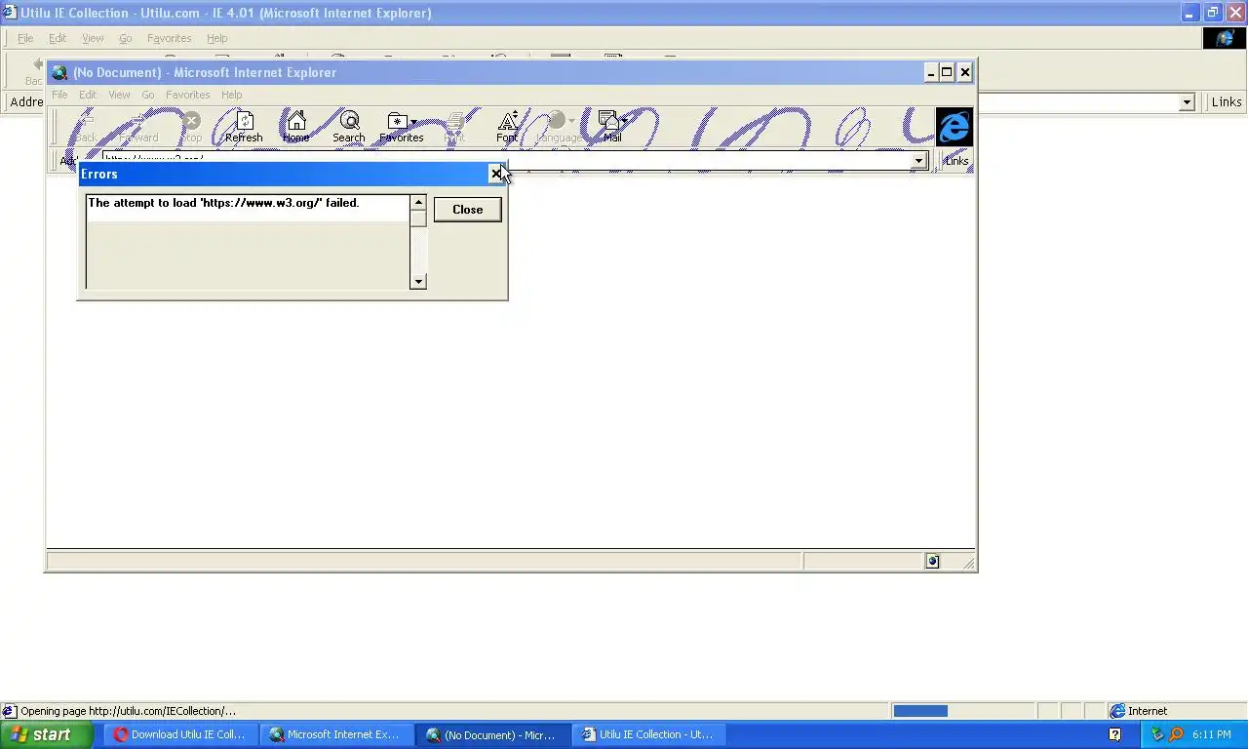This screenshot has height=749, width=1248.
Task: Click the globe icon in (No Document) title bar
Action: 59,72
